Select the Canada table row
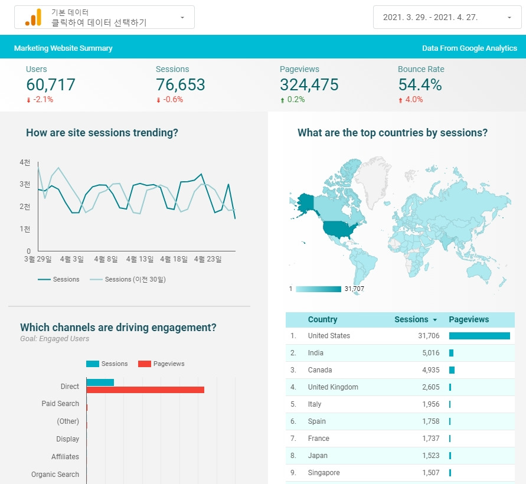 point(400,370)
